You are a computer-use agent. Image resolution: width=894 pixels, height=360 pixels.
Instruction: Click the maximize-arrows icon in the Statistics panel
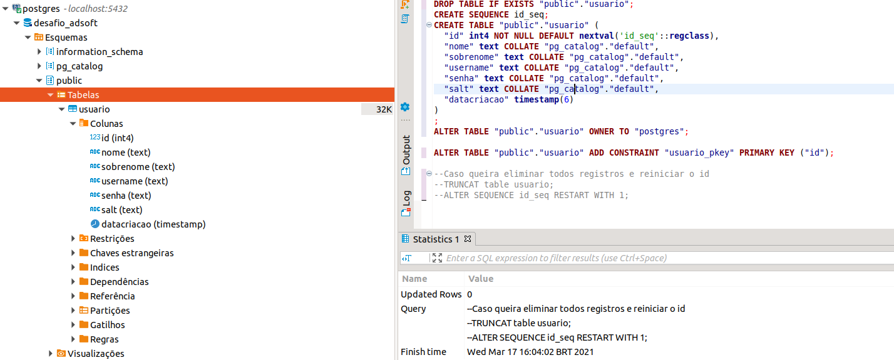tap(437, 257)
